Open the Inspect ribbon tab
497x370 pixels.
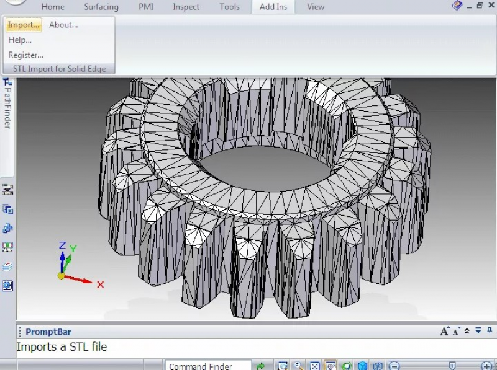tap(186, 7)
